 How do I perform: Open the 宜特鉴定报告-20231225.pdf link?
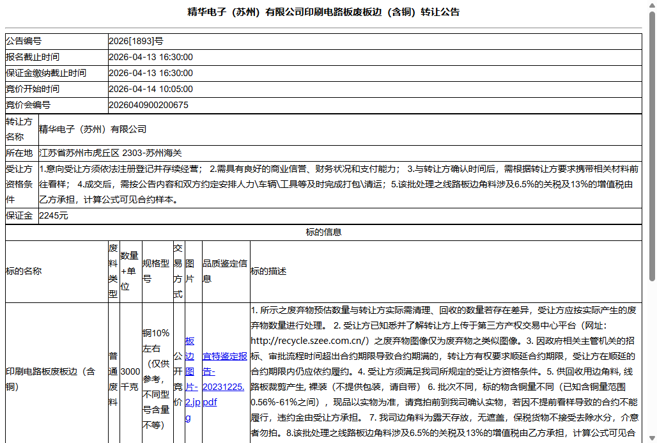[224, 379]
